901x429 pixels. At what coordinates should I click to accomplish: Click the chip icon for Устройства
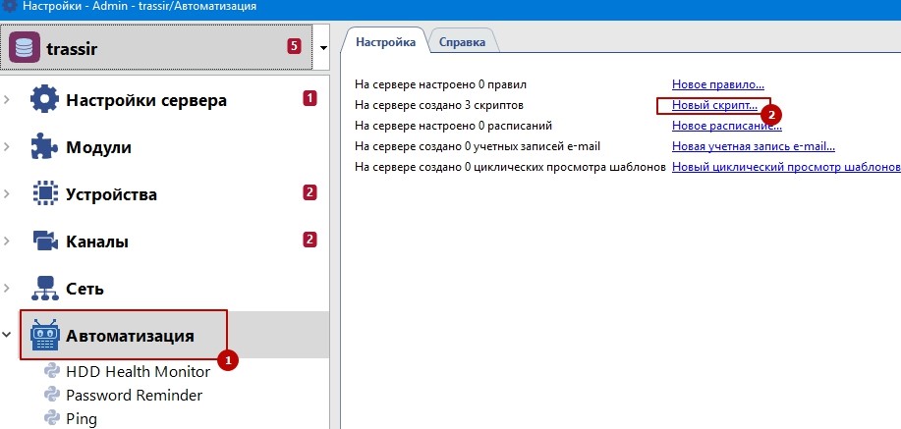tap(45, 194)
